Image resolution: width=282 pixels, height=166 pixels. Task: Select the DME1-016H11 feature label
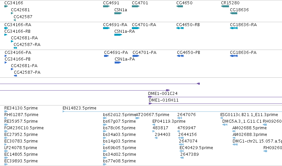point(164,100)
